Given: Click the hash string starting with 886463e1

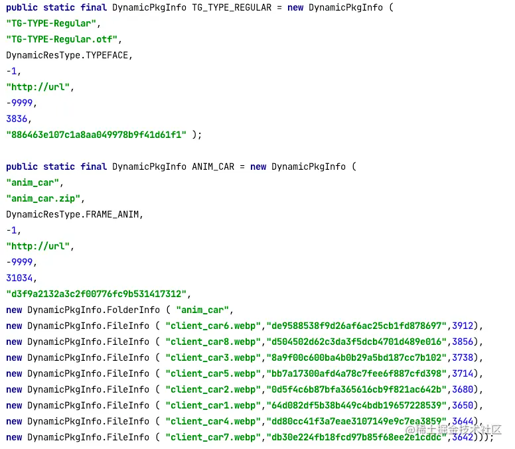Looking at the screenshot, I should (96, 135).
